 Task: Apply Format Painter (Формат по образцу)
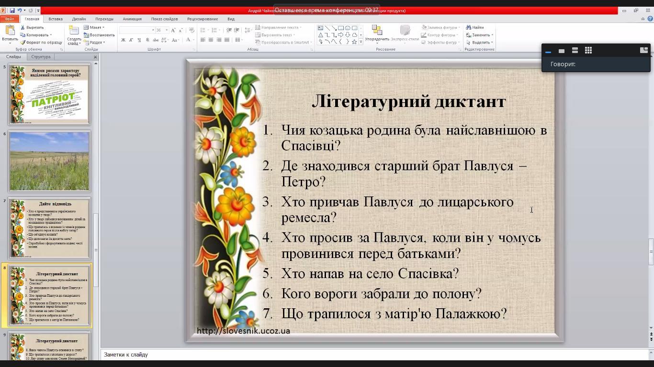point(41,43)
